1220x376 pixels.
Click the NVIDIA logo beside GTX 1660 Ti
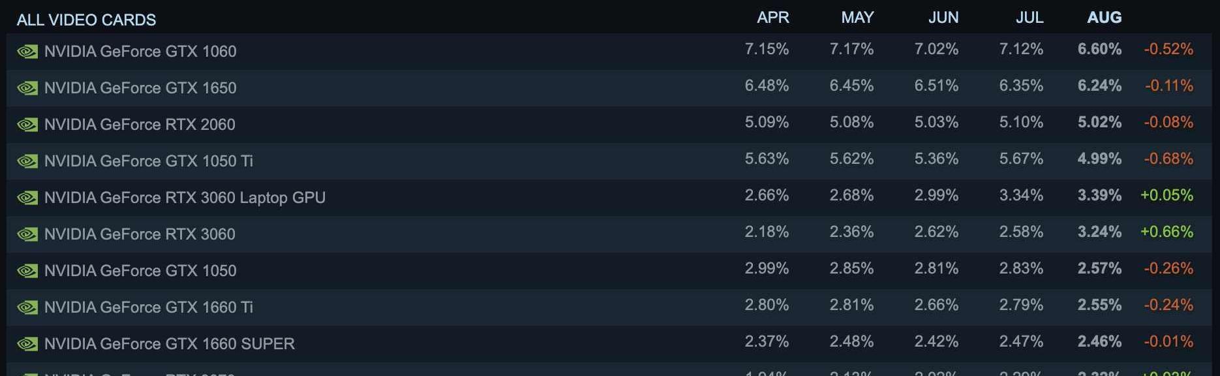click(27, 307)
